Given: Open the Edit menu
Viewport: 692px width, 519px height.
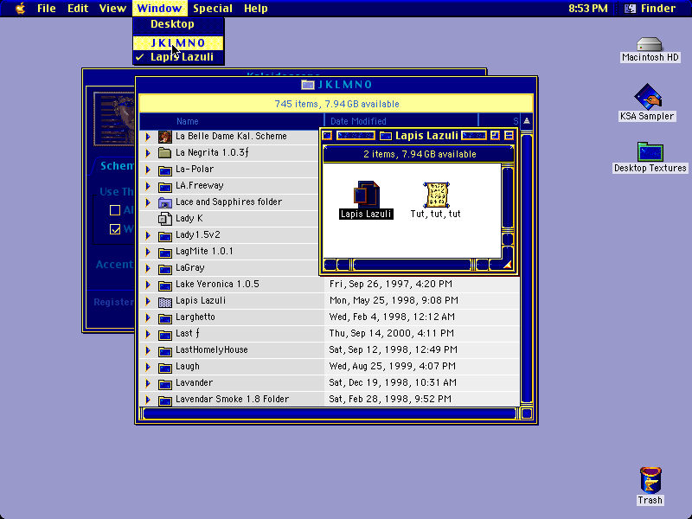Looking at the screenshot, I should click(78, 9).
